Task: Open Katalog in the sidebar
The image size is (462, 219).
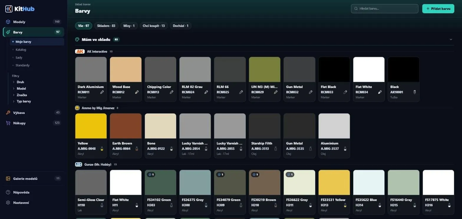Action: coord(37,50)
